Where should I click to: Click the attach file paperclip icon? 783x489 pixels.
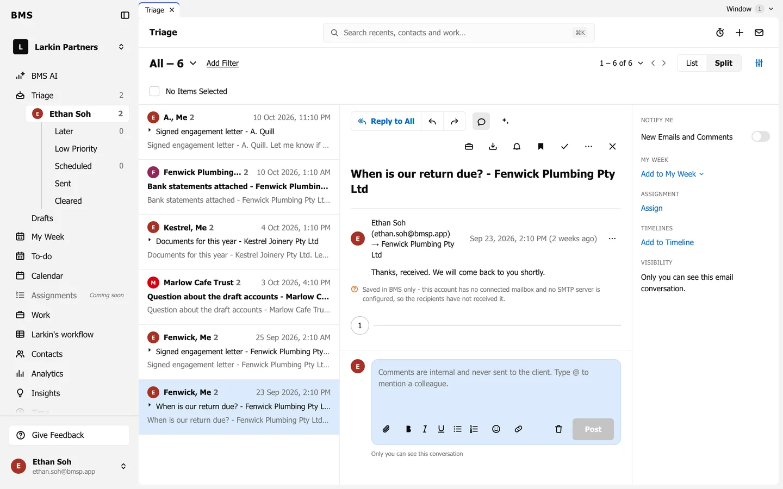coord(386,429)
